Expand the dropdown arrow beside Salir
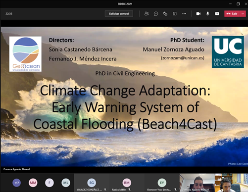The height and width of the screenshot is (192, 248). (x=243, y=14)
